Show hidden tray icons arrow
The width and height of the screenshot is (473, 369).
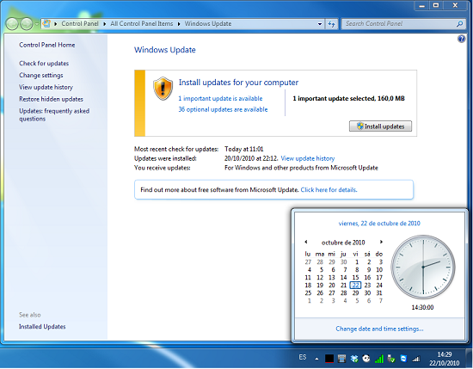click(x=316, y=359)
